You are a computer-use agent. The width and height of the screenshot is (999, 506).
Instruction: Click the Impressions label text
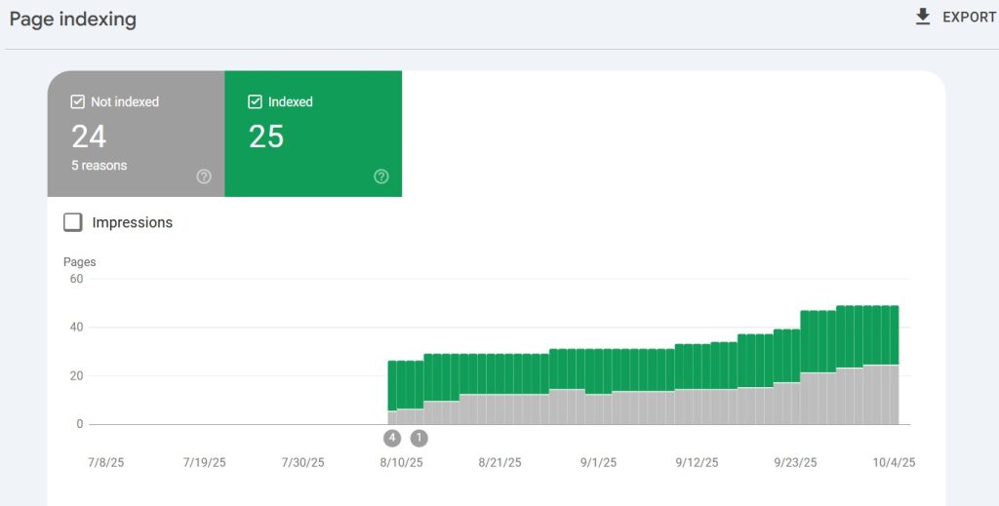[132, 222]
